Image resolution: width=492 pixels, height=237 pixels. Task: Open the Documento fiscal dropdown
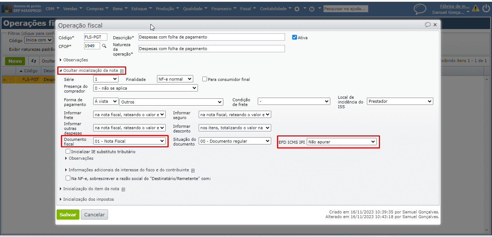point(129,141)
